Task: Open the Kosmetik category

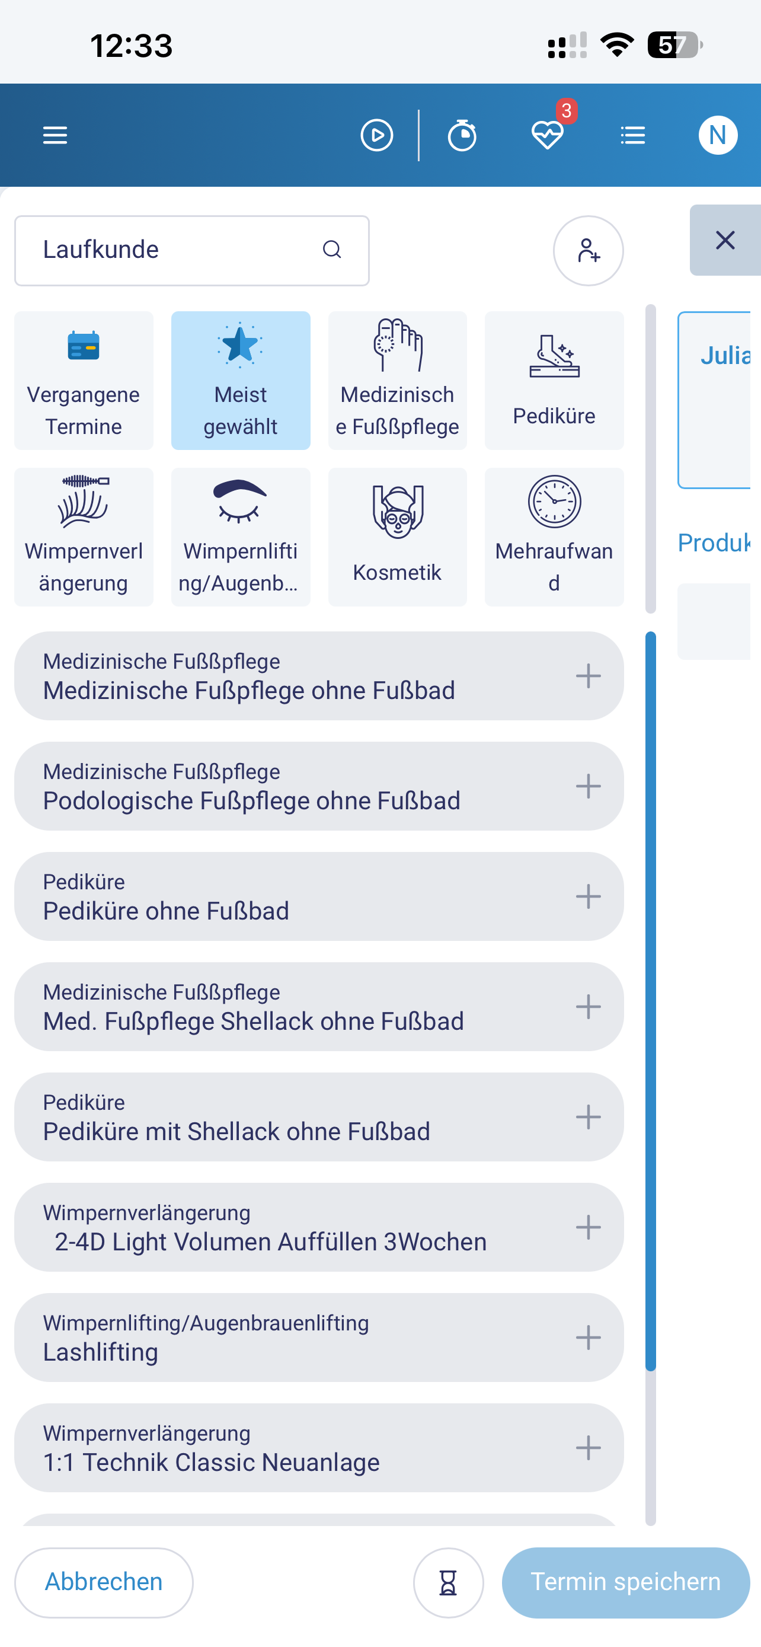Action: pos(397,537)
